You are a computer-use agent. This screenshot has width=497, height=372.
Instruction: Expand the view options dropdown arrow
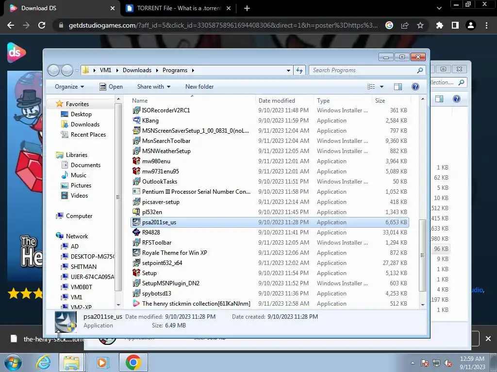point(381,87)
